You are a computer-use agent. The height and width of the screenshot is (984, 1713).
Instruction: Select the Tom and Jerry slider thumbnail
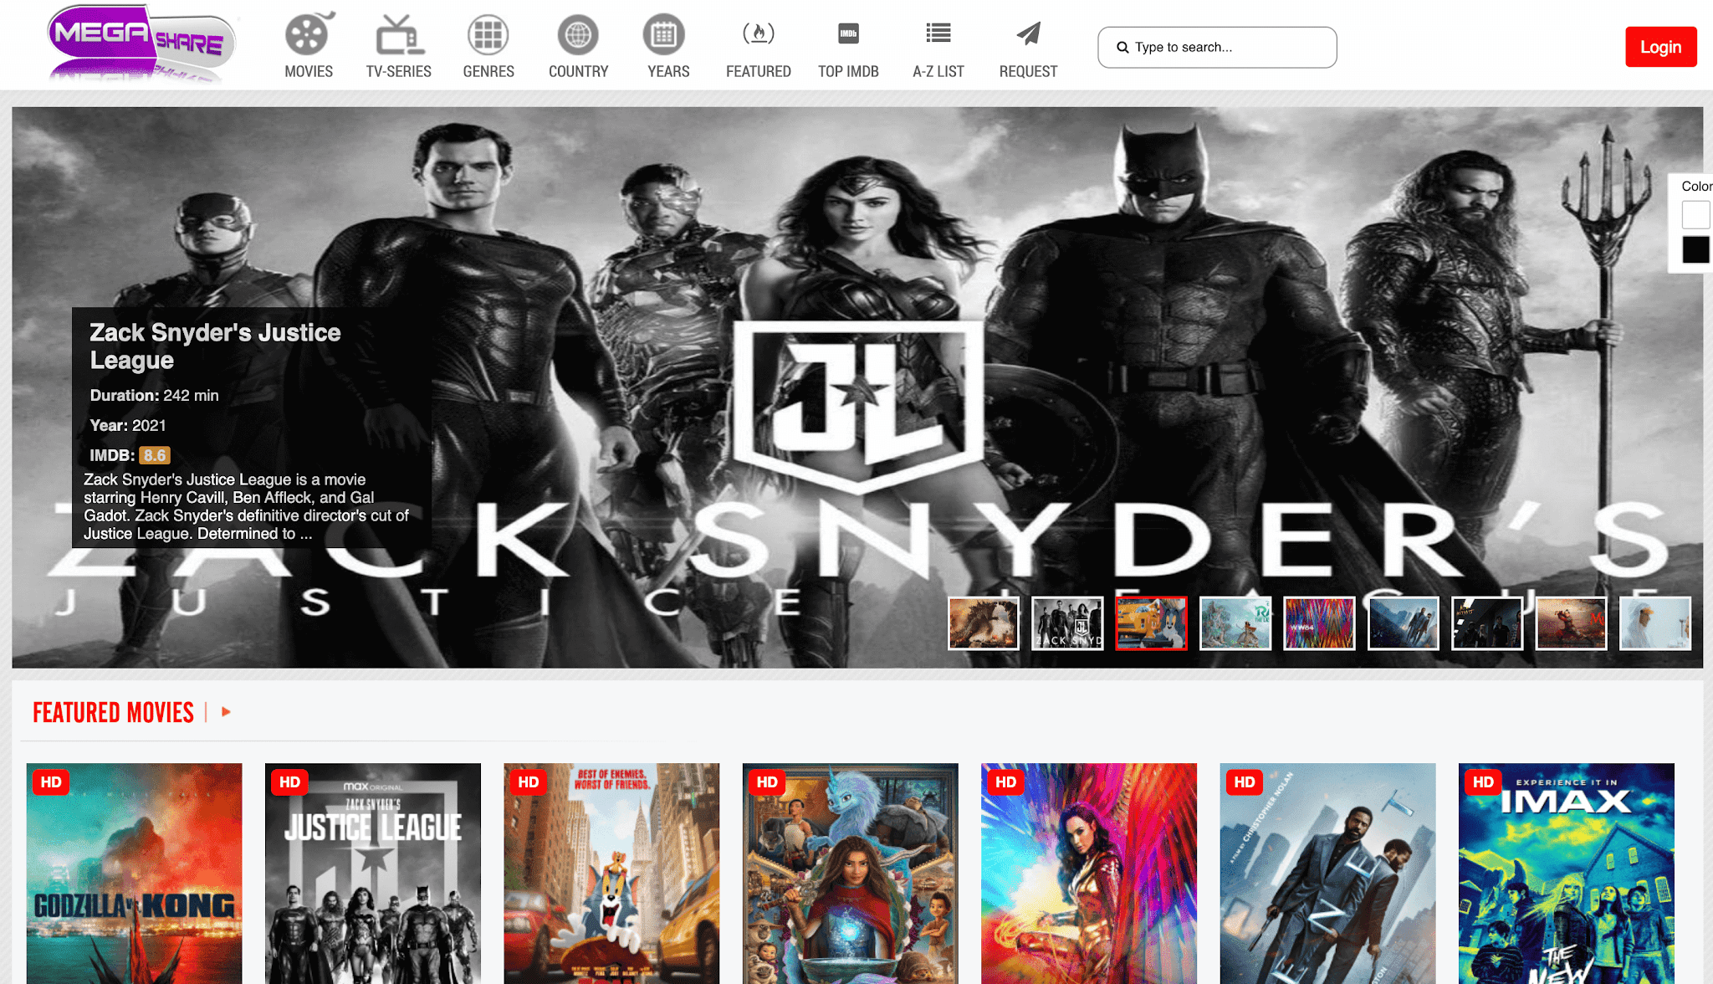(1151, 623)
